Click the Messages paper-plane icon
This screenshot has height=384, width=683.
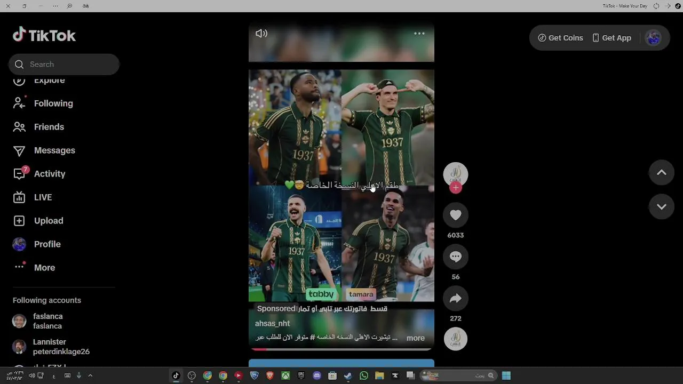point(19,150)
